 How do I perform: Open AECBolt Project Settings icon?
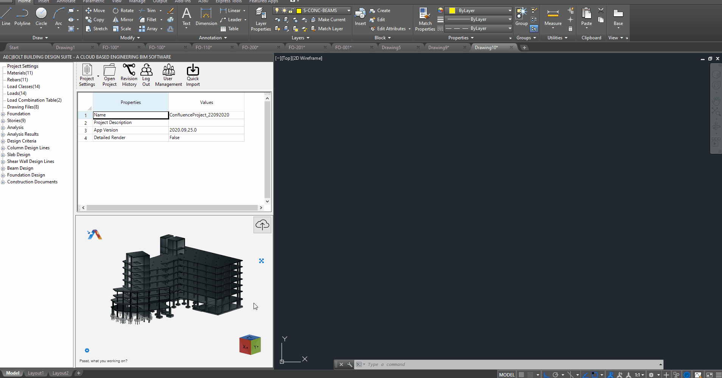click(87, 75)
